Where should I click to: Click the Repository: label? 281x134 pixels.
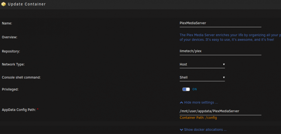click(x=11, y=51)
